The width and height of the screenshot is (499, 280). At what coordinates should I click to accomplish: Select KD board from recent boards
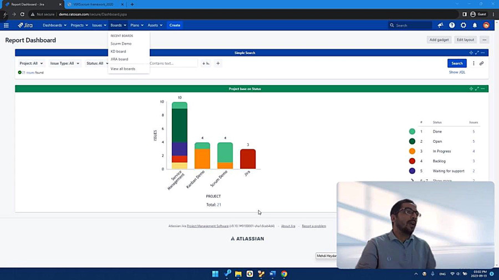[x=118, y=51]
